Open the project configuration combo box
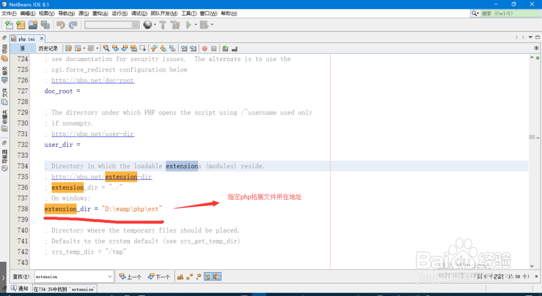Viewport: 542px width, 296px height. pyautogui.click(x=112, y=25)
